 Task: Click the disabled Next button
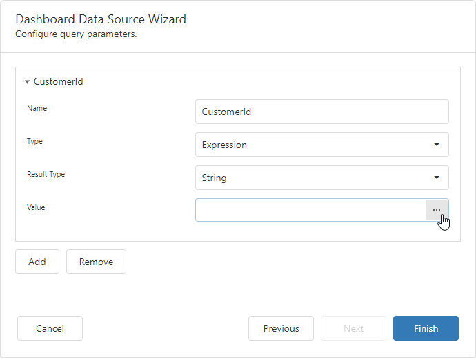pyautogui.click(x=353, y=328)
